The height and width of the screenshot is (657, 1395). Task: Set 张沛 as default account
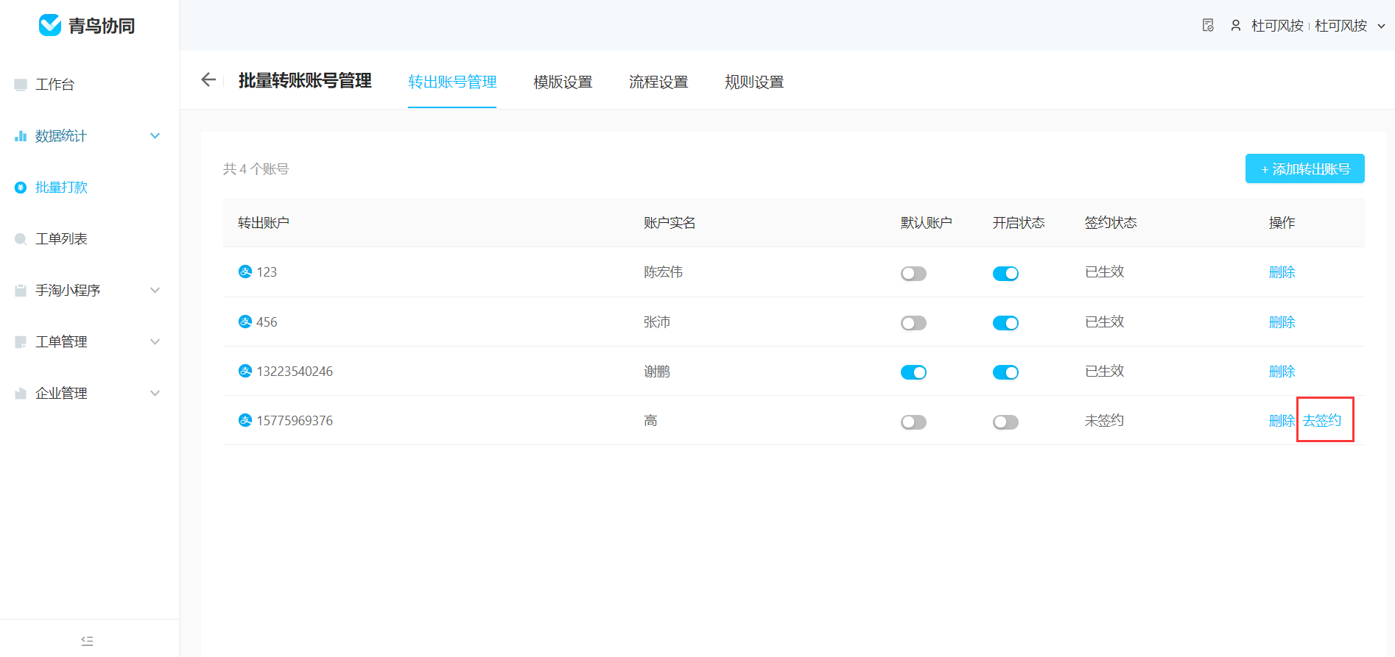[913, 323]
